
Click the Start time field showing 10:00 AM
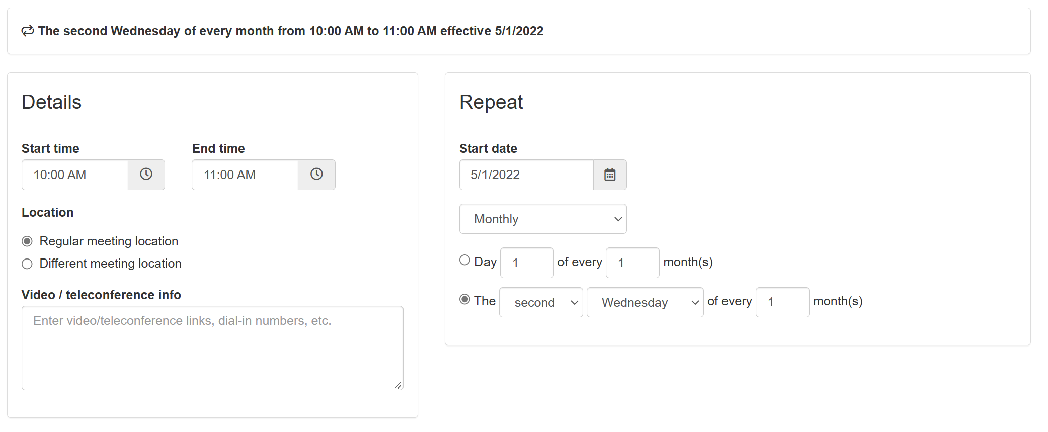pyautogui.click(x=75, y=175)
